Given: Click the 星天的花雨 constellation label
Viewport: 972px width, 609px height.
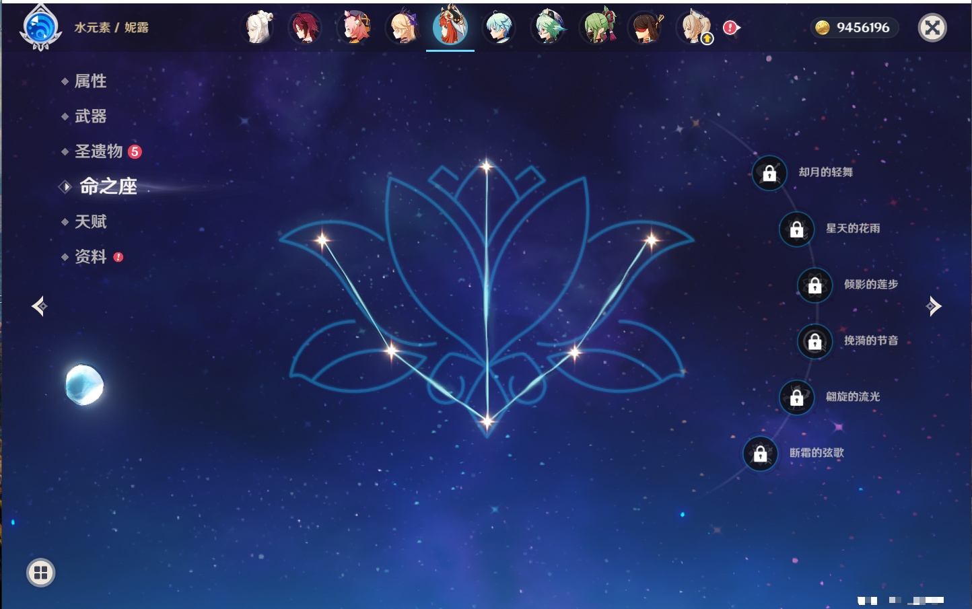Looking at the screenshot, I should click(853, 228).
